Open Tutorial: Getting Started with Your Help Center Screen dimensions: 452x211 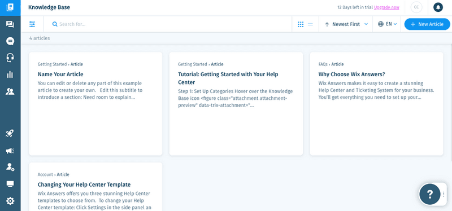(x=228, y=78)
